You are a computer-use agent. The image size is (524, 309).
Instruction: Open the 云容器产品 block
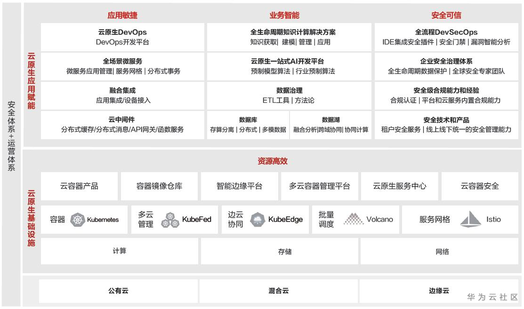[x=80, y=186]
